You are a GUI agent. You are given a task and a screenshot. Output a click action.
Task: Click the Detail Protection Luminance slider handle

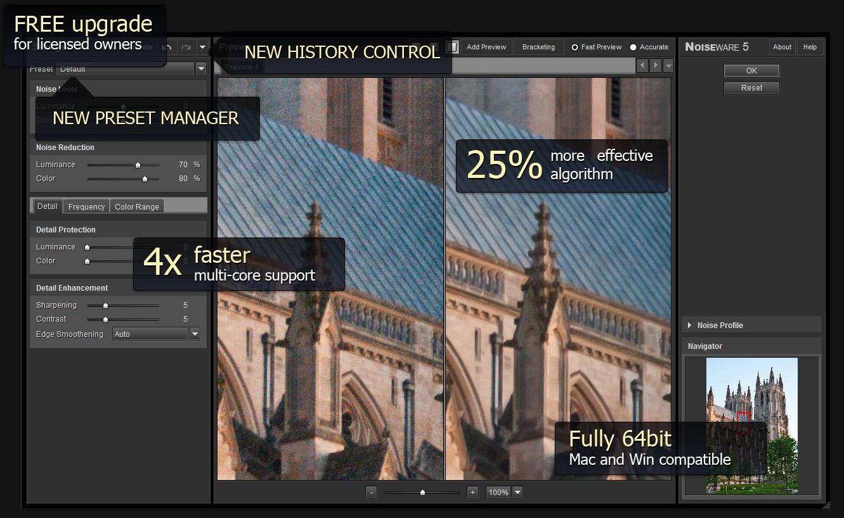(x=87, y=247)
